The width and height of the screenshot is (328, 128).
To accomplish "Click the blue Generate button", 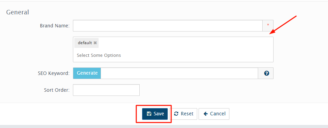I will tap(87, 73).
